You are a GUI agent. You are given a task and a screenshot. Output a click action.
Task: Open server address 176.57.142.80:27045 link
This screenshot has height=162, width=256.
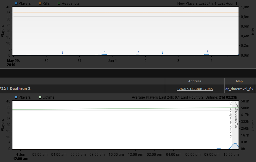[x=194, y=89]
